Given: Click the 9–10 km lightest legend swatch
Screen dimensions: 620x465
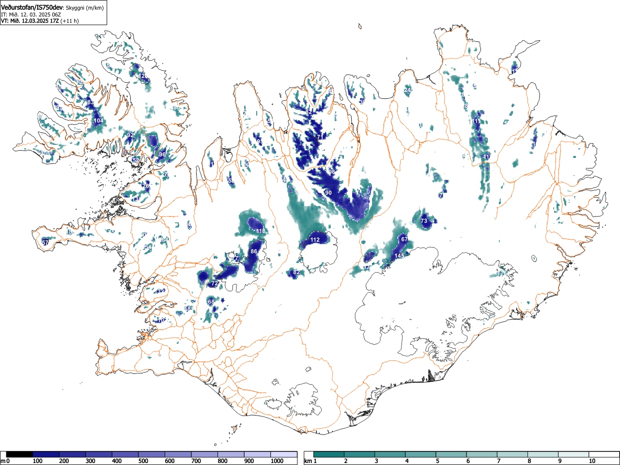Looking at the screenshot, I should point(574,454).
